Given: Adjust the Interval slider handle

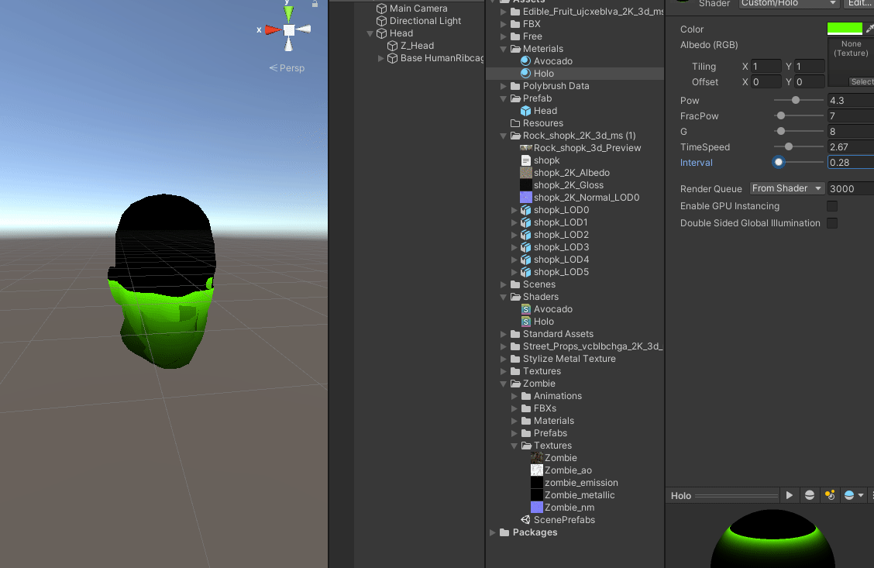Looking at the screenshot, I should (779, 162).
